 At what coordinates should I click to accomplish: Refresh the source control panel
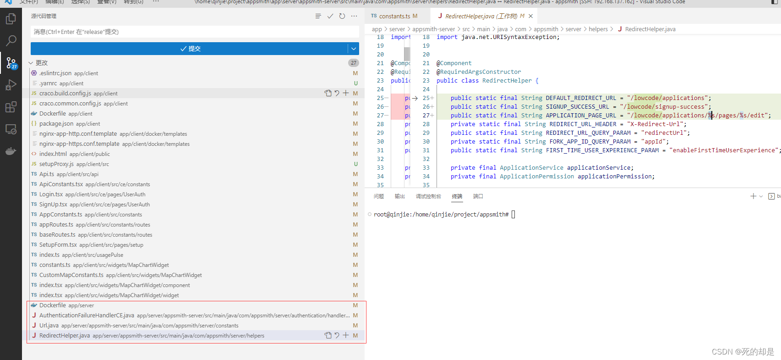click(342, 16)
